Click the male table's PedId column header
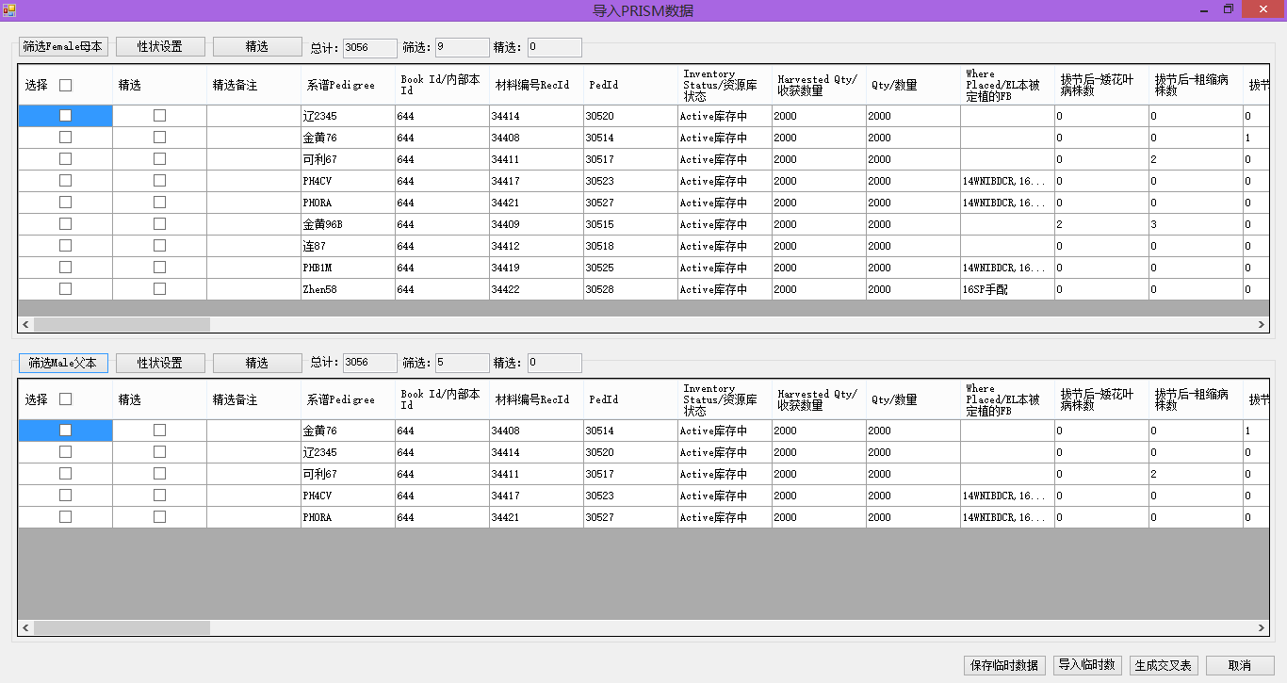 point(630,399)
